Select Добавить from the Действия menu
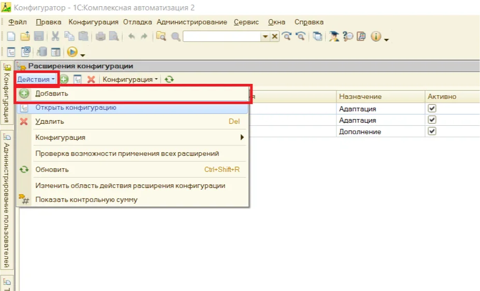The width and height of the screenshot is (480, 291). 52,94
